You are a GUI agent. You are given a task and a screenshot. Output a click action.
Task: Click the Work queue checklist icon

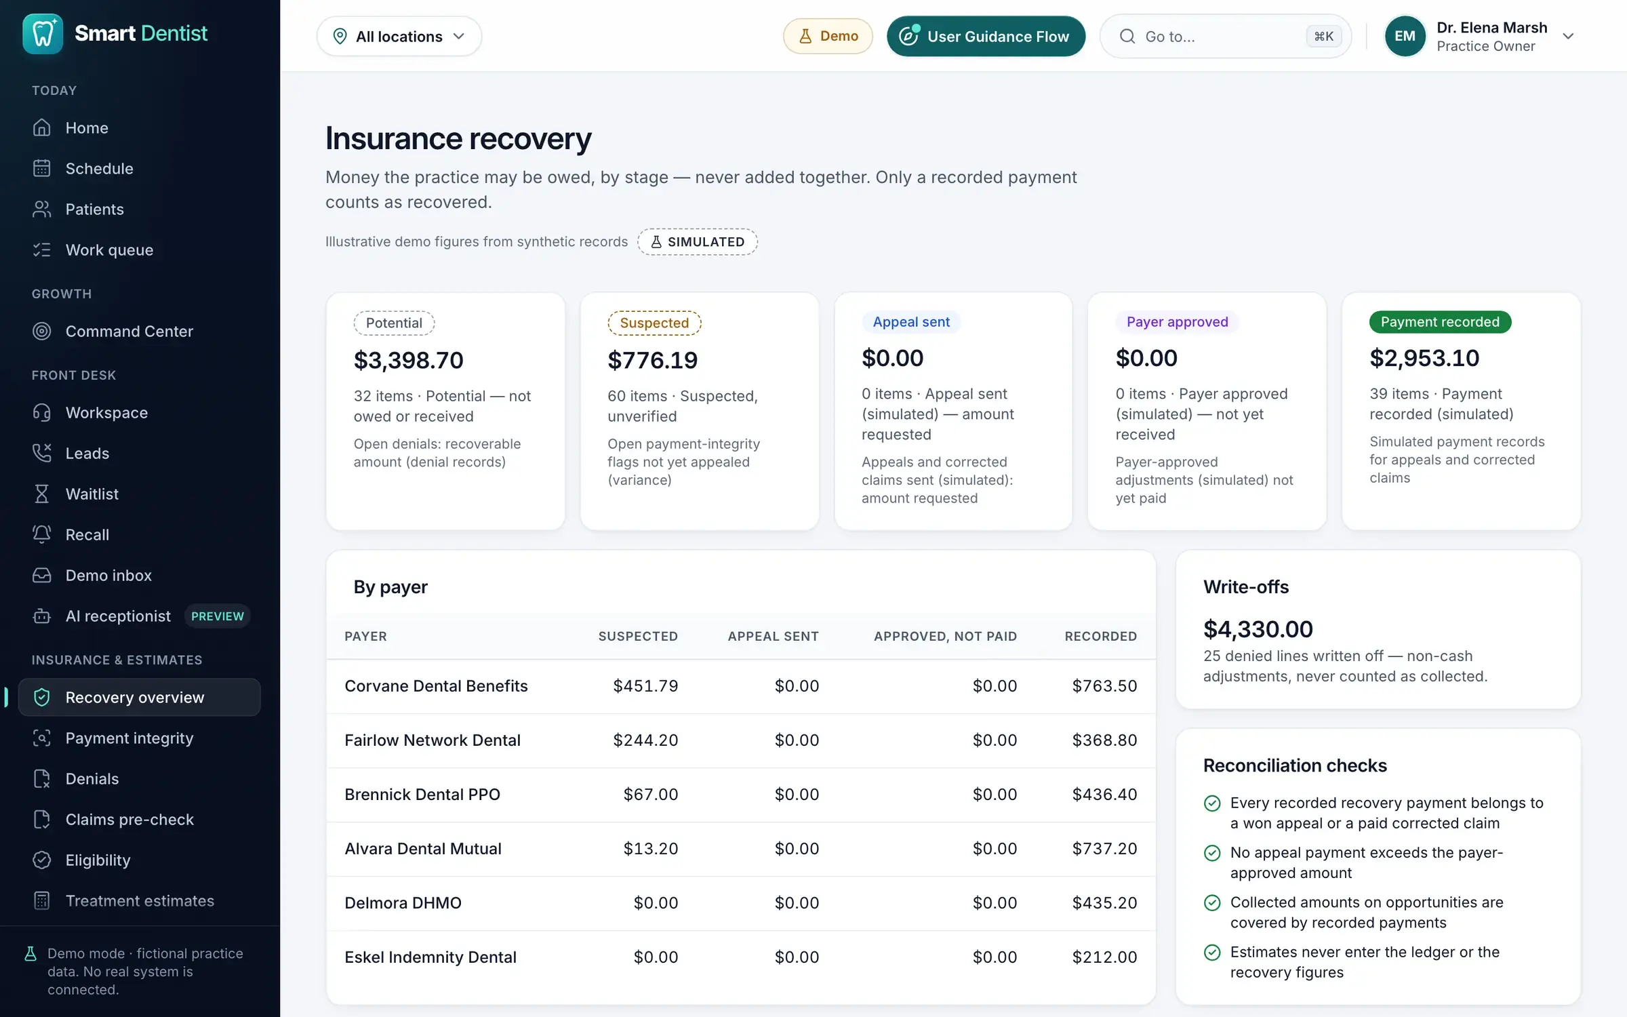click(x=42, y=250)
